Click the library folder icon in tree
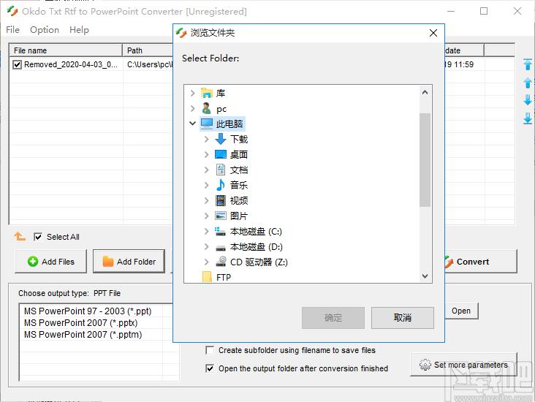The image size is (535, 402). tap(207, 93)
